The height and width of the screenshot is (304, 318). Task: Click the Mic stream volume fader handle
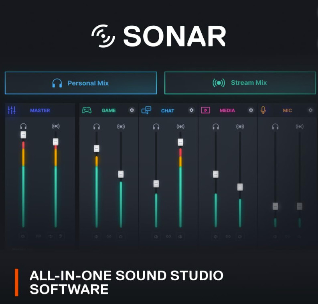(x=300, y=206)
